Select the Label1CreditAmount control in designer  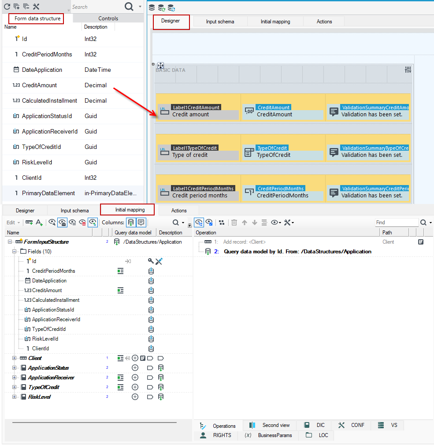click(x=198, y=111)
